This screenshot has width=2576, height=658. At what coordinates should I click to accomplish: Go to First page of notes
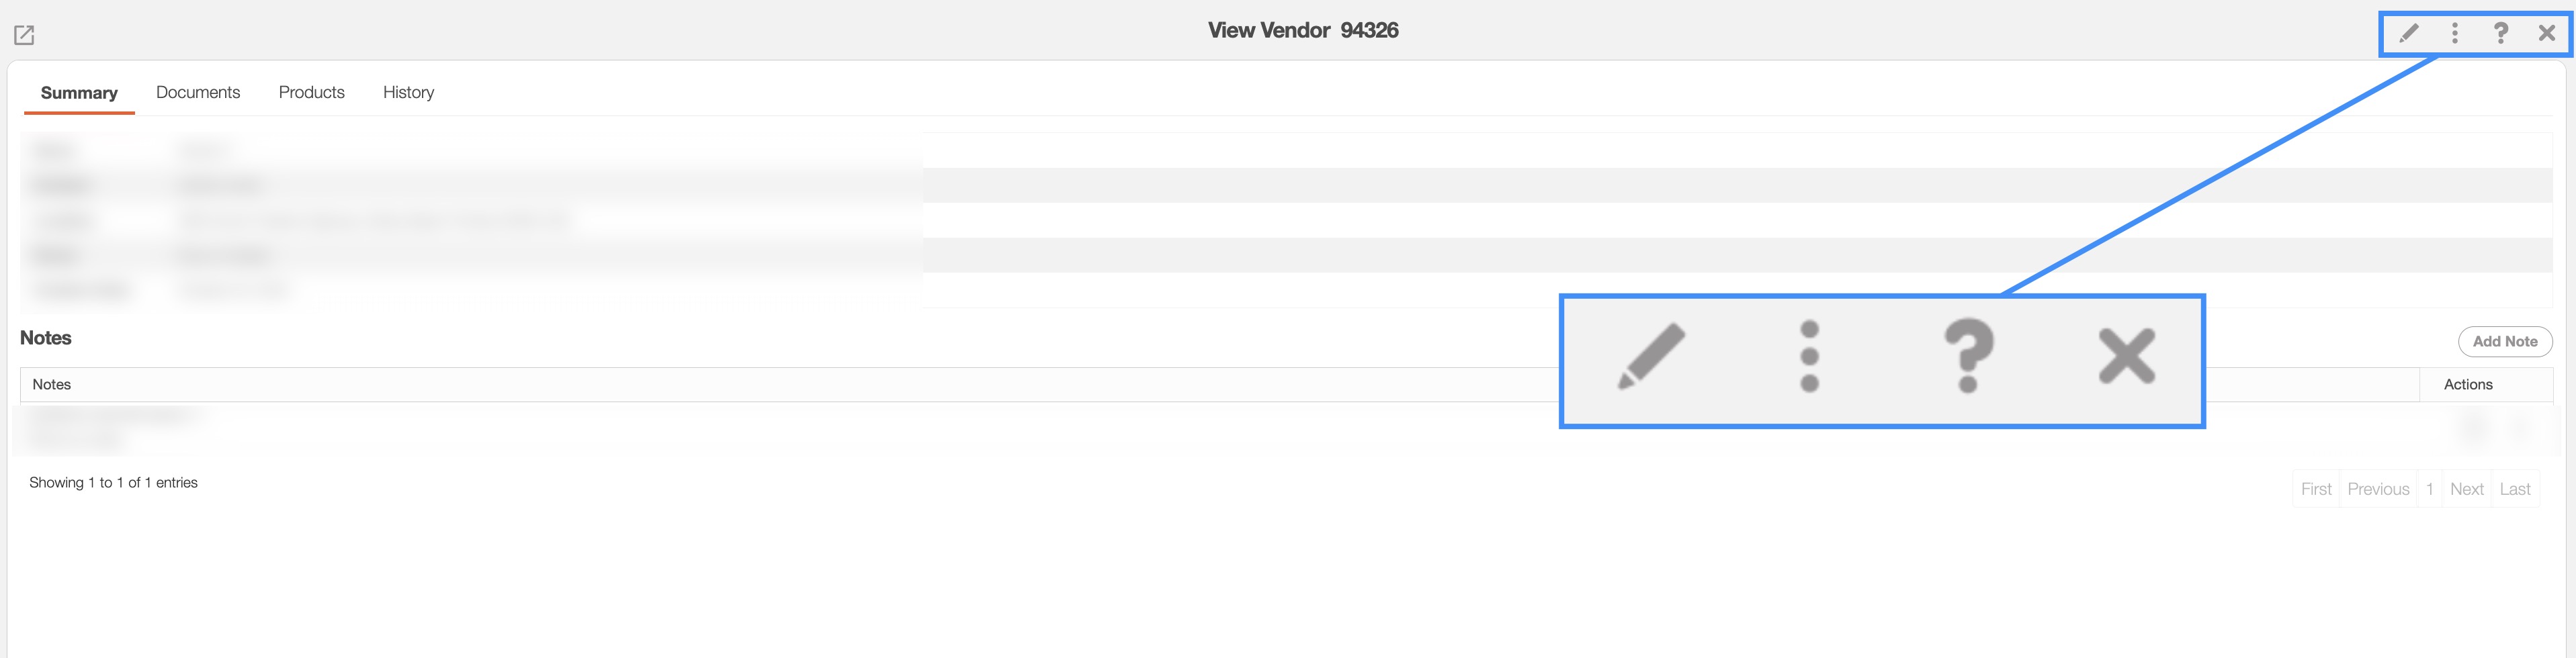[2316, 489]
